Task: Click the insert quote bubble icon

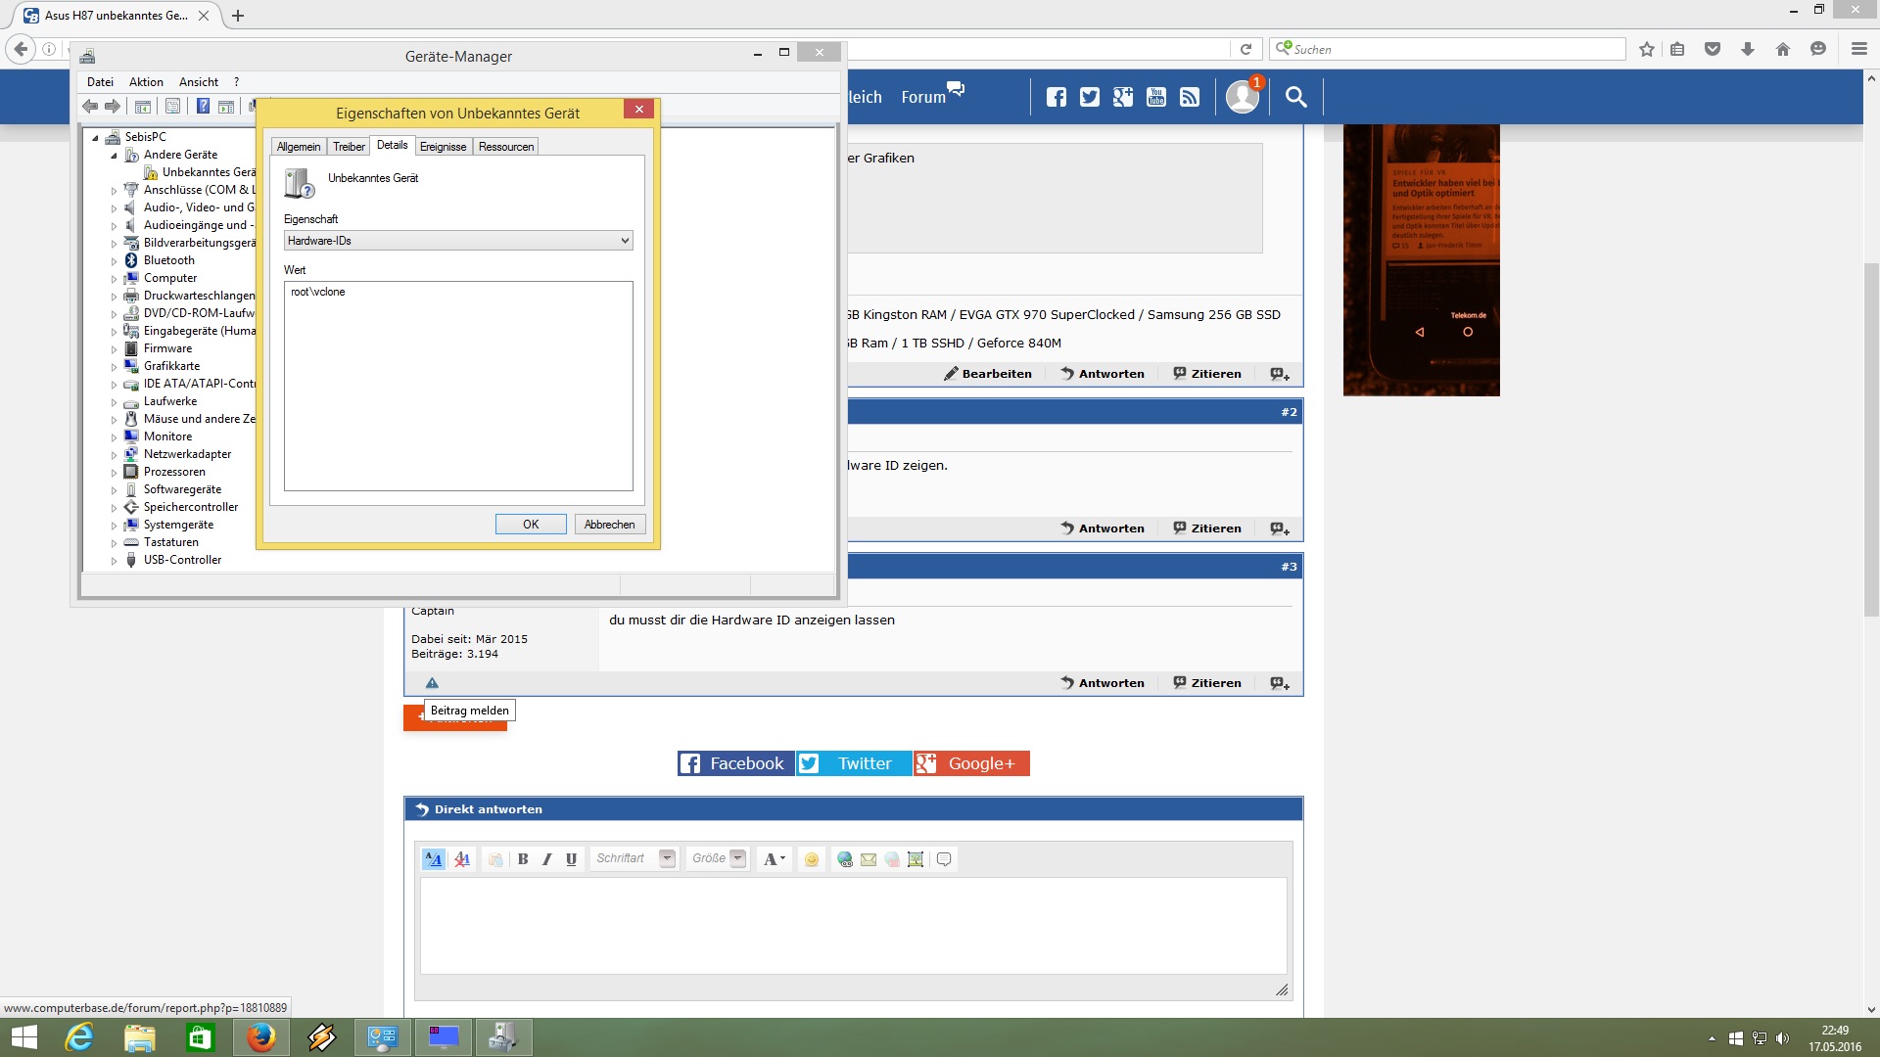Action: tap(944, 859)
